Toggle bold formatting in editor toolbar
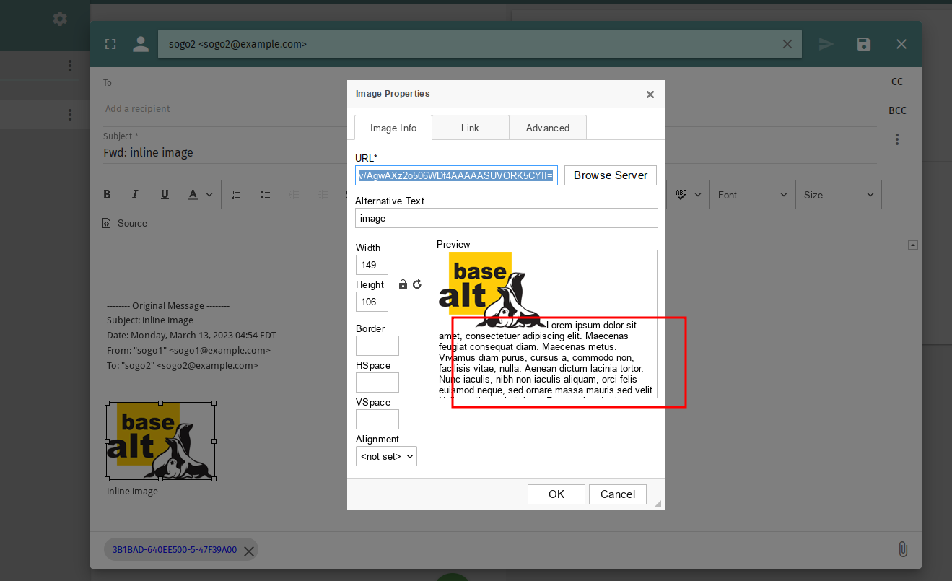Screen dimensions: 952x581 click(107, 194)
